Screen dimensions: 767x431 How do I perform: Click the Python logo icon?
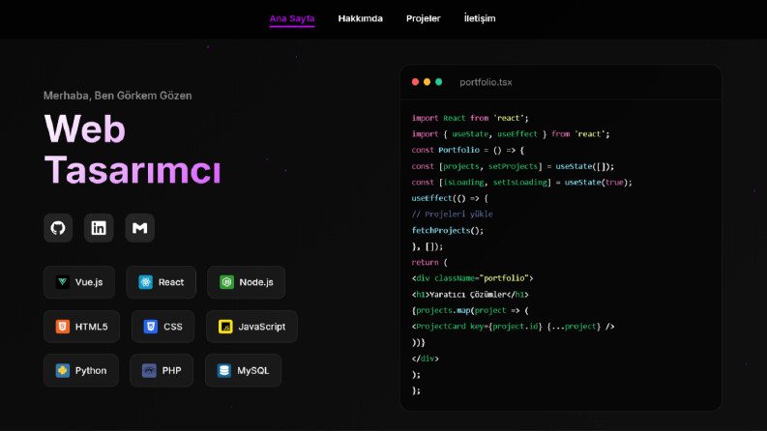click(x=62, y=370)
